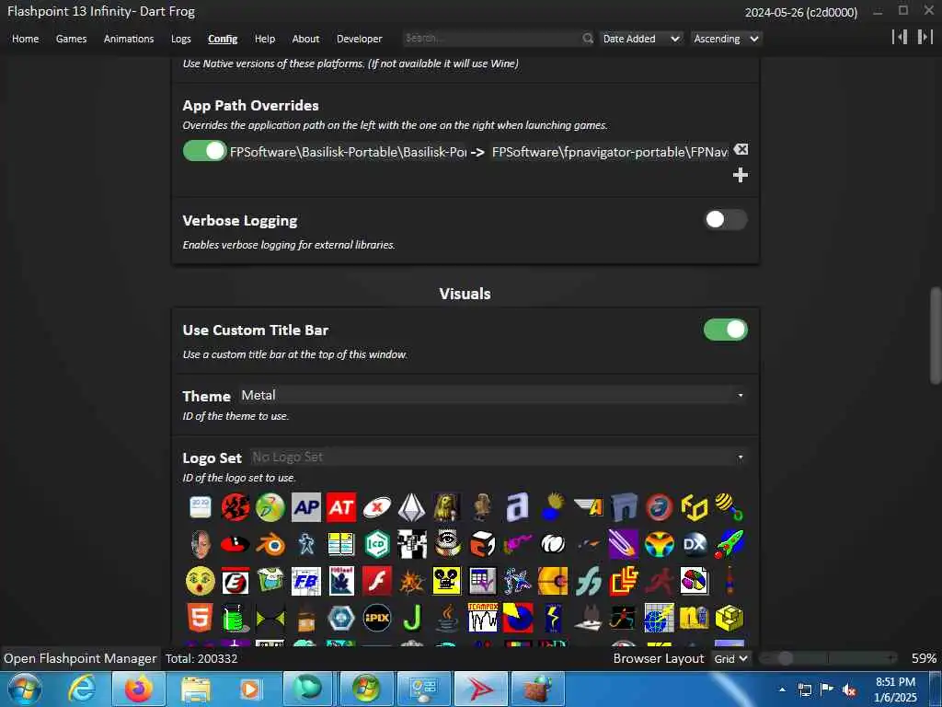Open the Theme dropdown showing Metal
Viewport: 942px width, 707px height.
[493, 395]
